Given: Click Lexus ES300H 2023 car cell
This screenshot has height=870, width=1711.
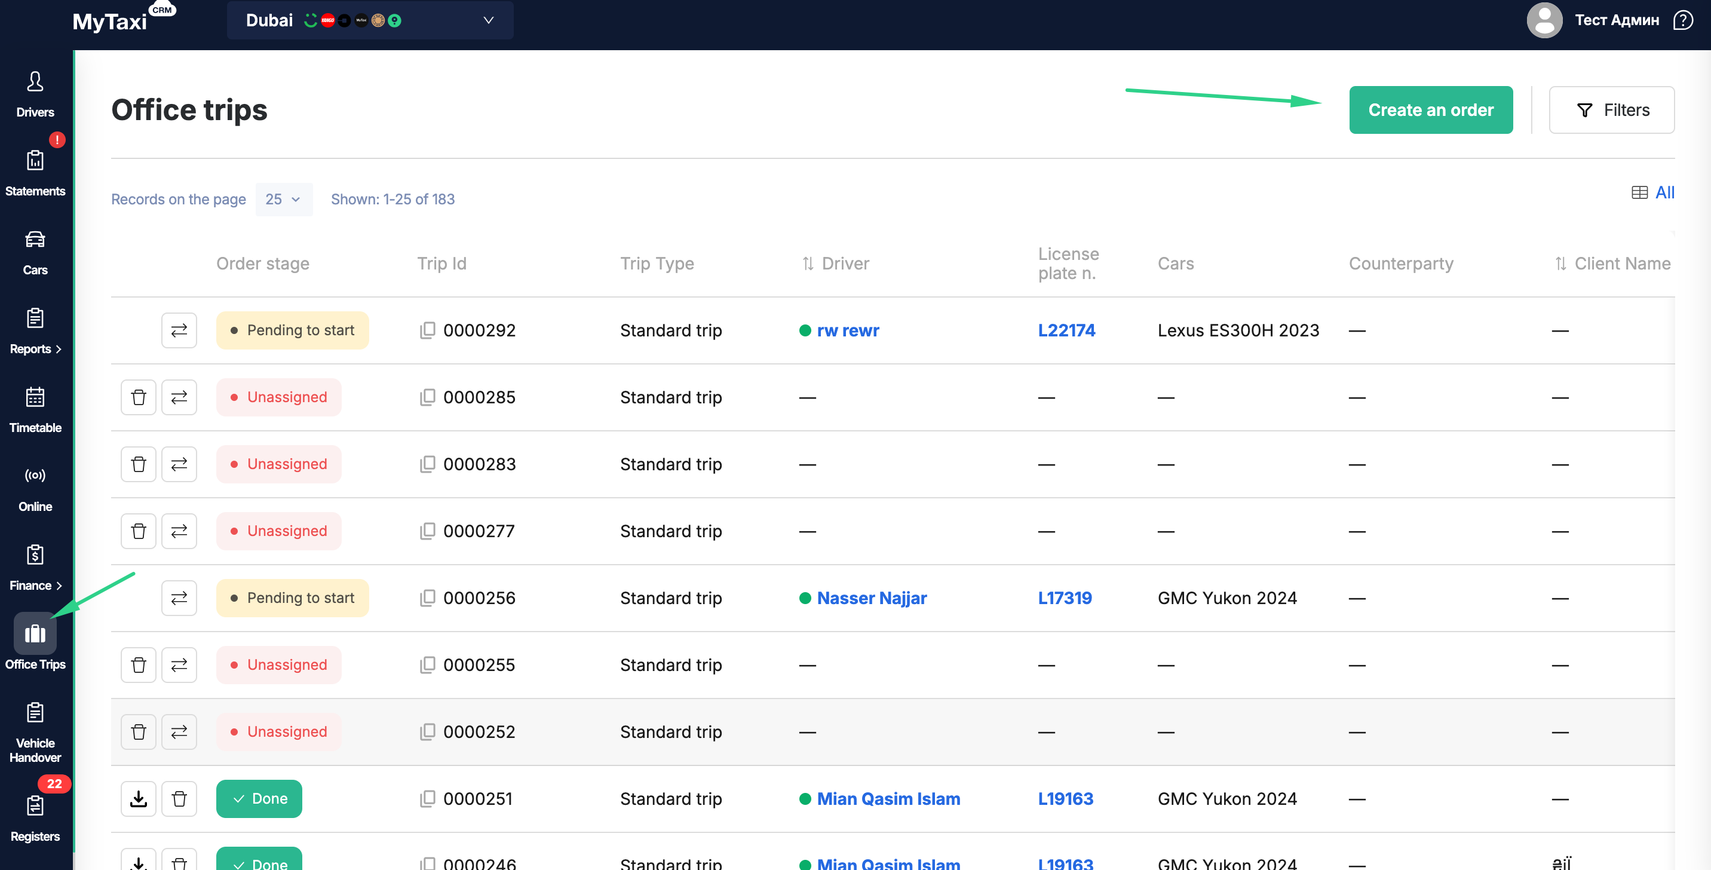Looking at the screenshot, I should pyautogui.click(x=1238, y=330).
